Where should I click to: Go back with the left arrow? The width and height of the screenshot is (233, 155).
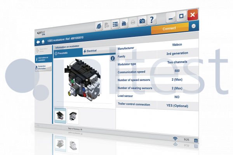(38, 42)
